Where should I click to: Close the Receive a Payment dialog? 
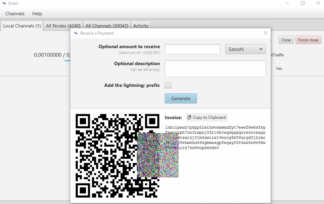click(x=266, y=33)
